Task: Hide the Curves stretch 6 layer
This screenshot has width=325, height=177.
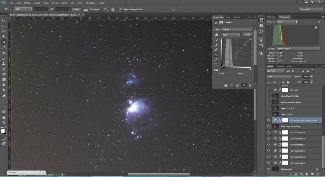Action: (269, 133)
